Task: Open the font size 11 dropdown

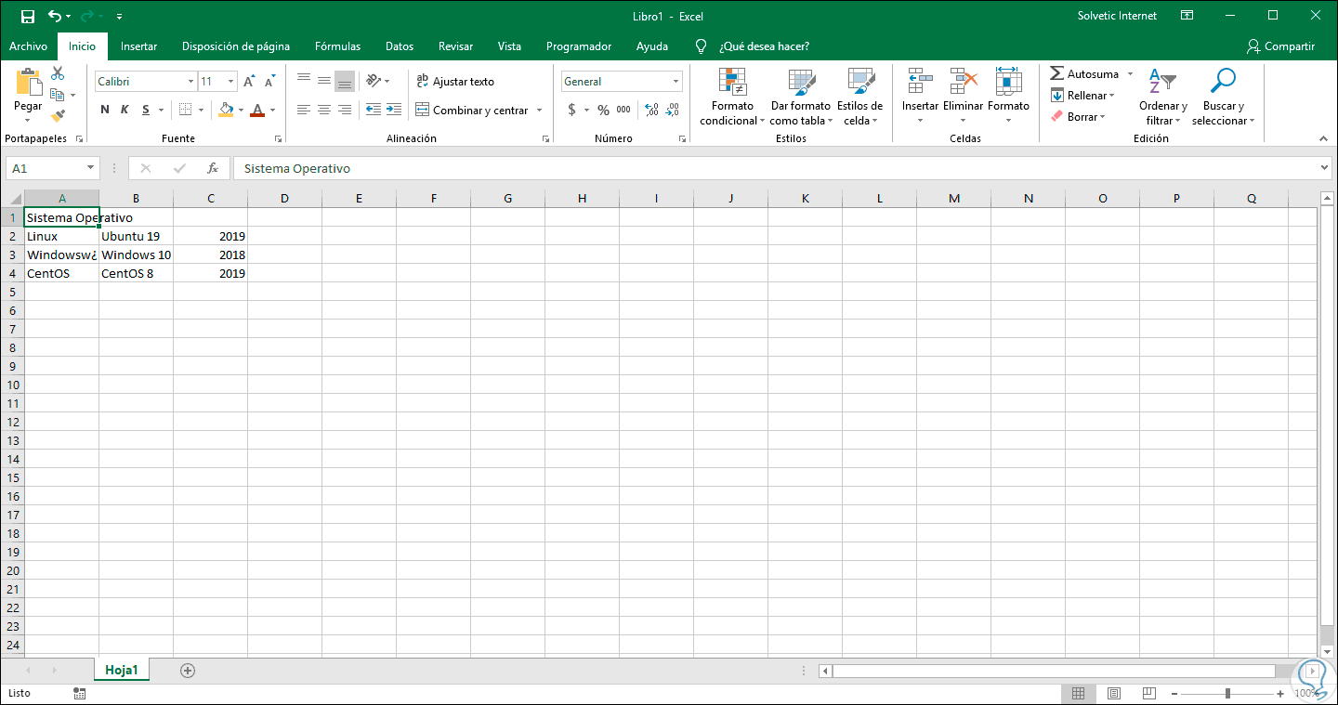Action: click(230, 82)
